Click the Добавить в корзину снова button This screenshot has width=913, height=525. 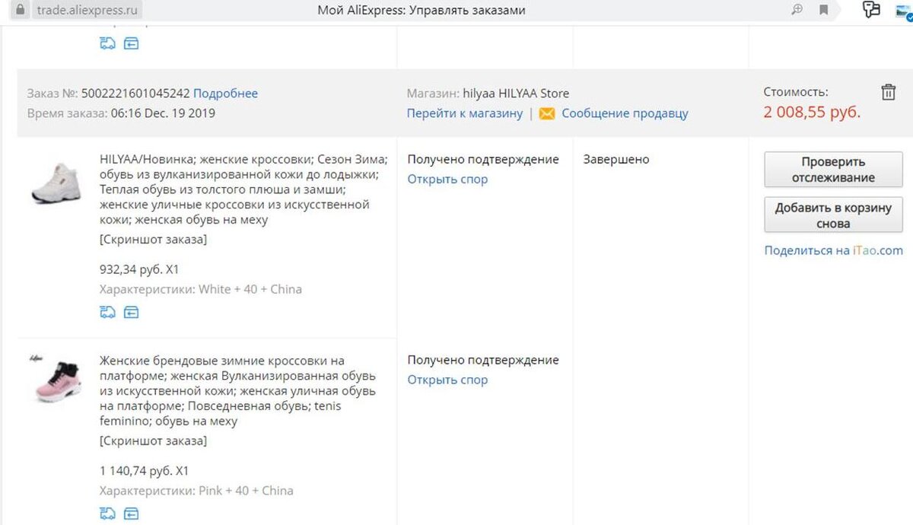(833, 215)
